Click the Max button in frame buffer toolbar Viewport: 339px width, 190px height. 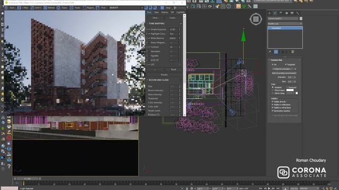tap(23, 8)
